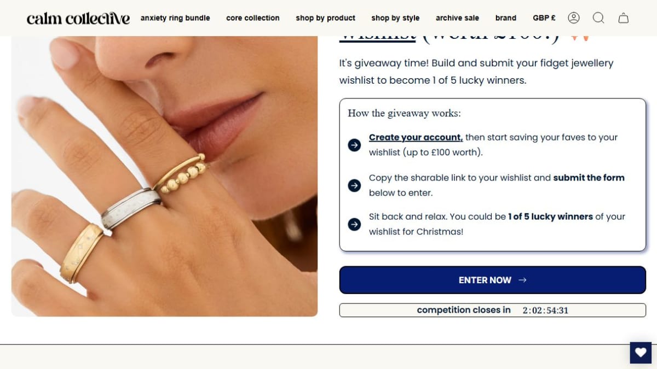
Task: Click the competition closes in countdown bar
Action: pyautogui.click(x=493, y=310)
